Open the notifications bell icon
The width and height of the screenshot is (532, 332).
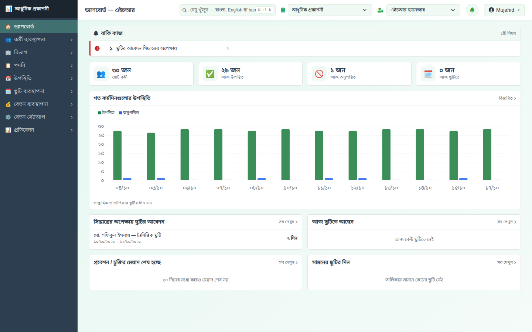(x=472, y=10)
